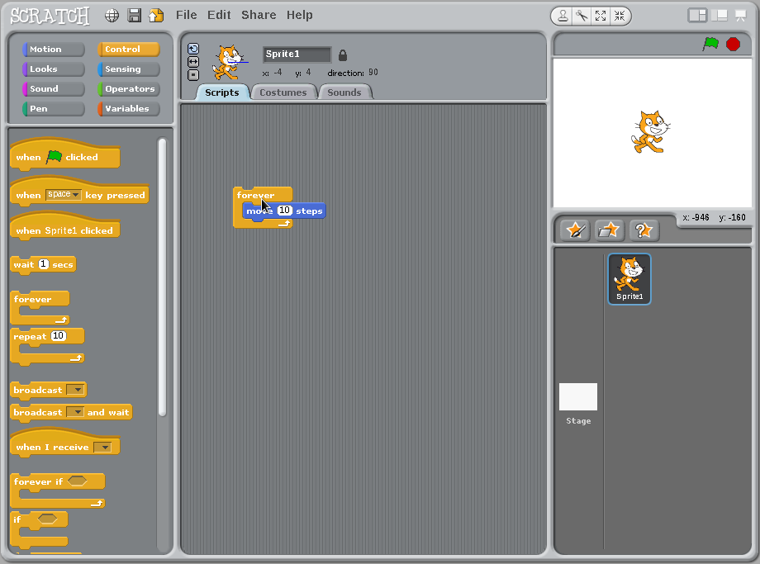Paint a new sprite
The height and width of the screenshot is (564, 760).
coord(575,230)
